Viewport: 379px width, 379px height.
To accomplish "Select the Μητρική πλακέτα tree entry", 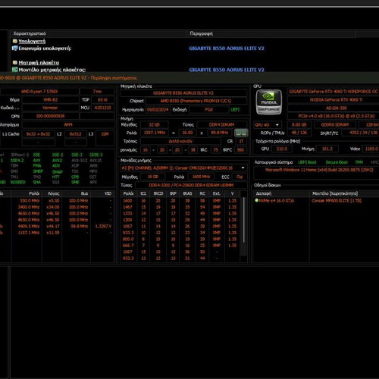I will pos(39,63).
